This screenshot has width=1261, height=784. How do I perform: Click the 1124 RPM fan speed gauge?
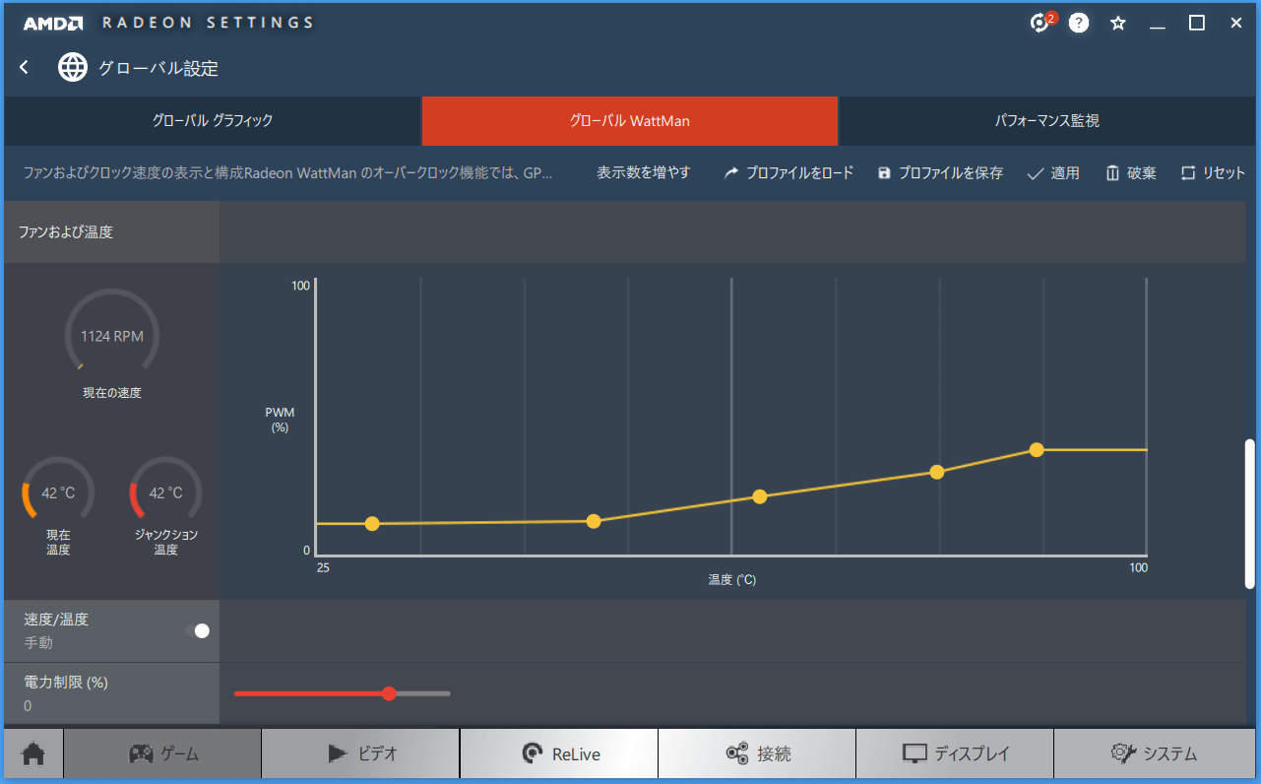click(x=112, y=335)
